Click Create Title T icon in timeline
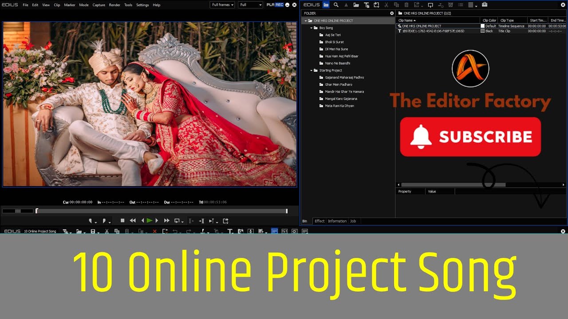The width and height of the screenshot is (568, 319). (x=230, y=231)
